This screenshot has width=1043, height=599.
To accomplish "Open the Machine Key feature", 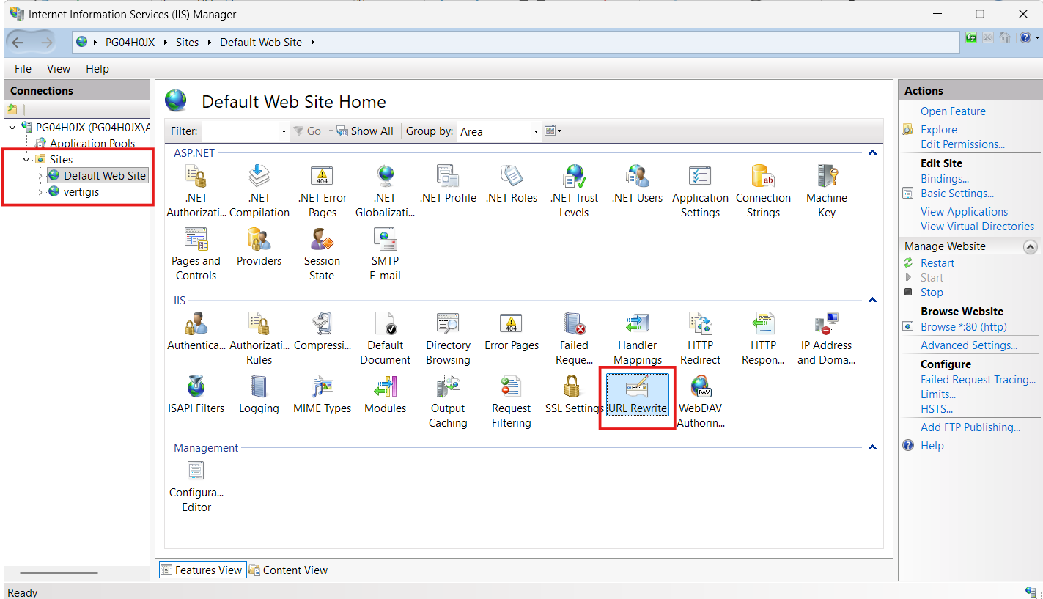I will point(826,191).
